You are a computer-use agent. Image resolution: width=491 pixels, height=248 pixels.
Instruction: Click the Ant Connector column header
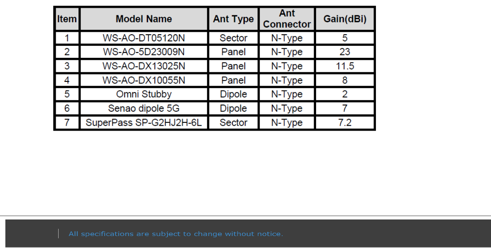coord(287,19)
